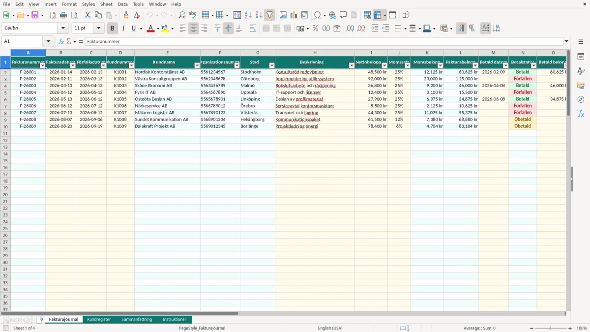Screen dimensions: 590x332
Task: Open sidebar Navigator compass icon
Action: point(581,99)
